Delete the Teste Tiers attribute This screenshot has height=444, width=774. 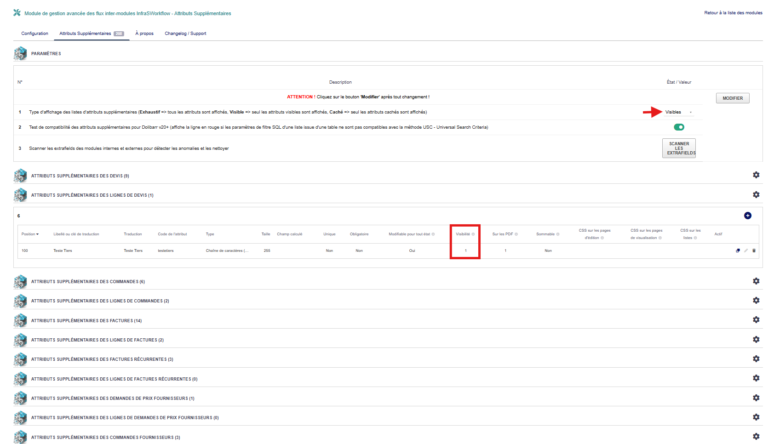point(754,250)
